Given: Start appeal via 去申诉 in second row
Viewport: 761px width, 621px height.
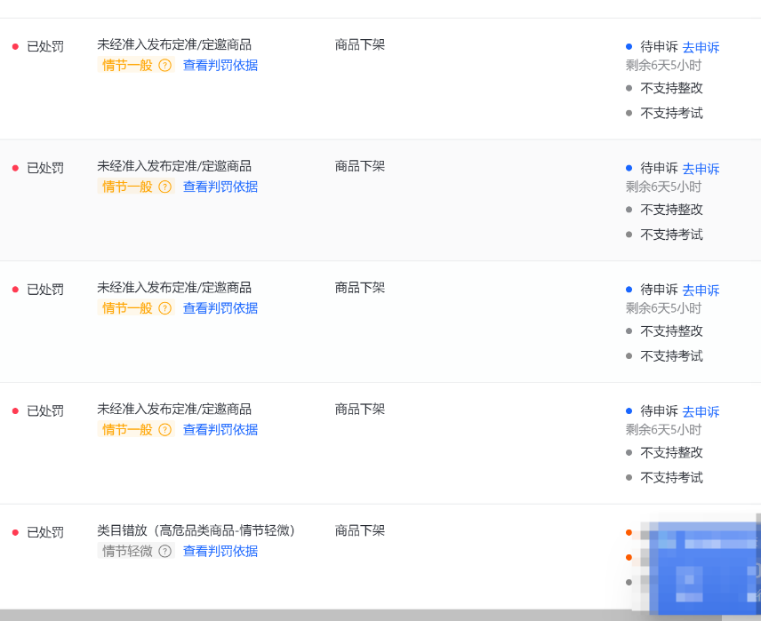Looking at the screenshot, I should pyautogui.click(x=701, y=170).
